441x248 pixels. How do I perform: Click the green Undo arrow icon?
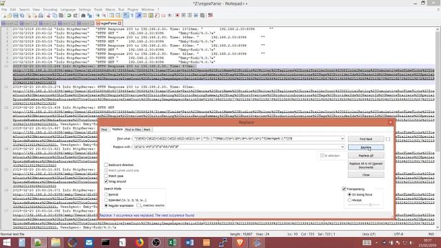tap(69, 15)
